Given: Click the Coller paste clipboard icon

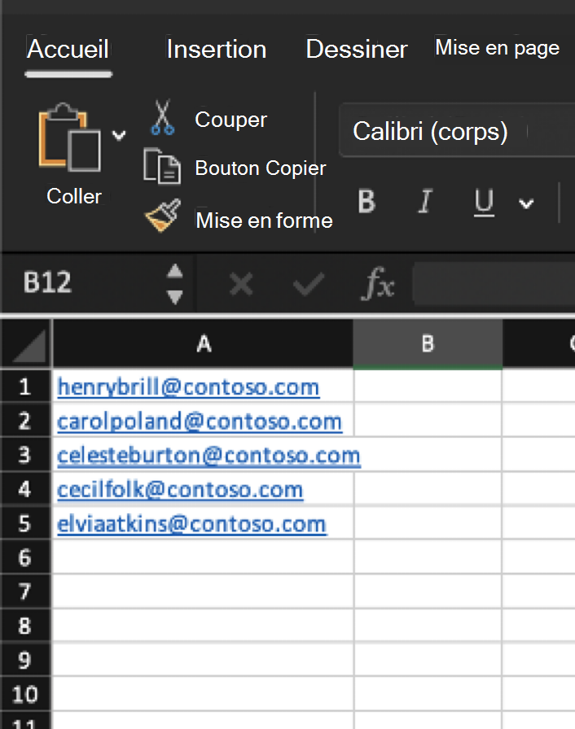Looking at the screenshot, I should pos(70,138).
